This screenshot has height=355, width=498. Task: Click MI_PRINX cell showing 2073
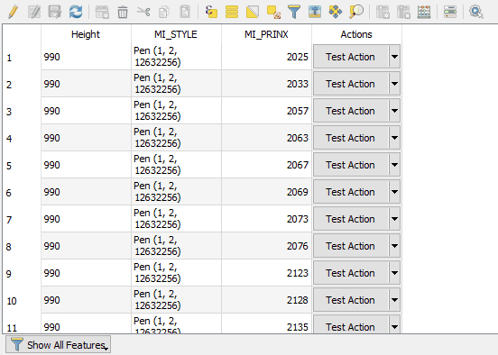(x=266, y=219)
